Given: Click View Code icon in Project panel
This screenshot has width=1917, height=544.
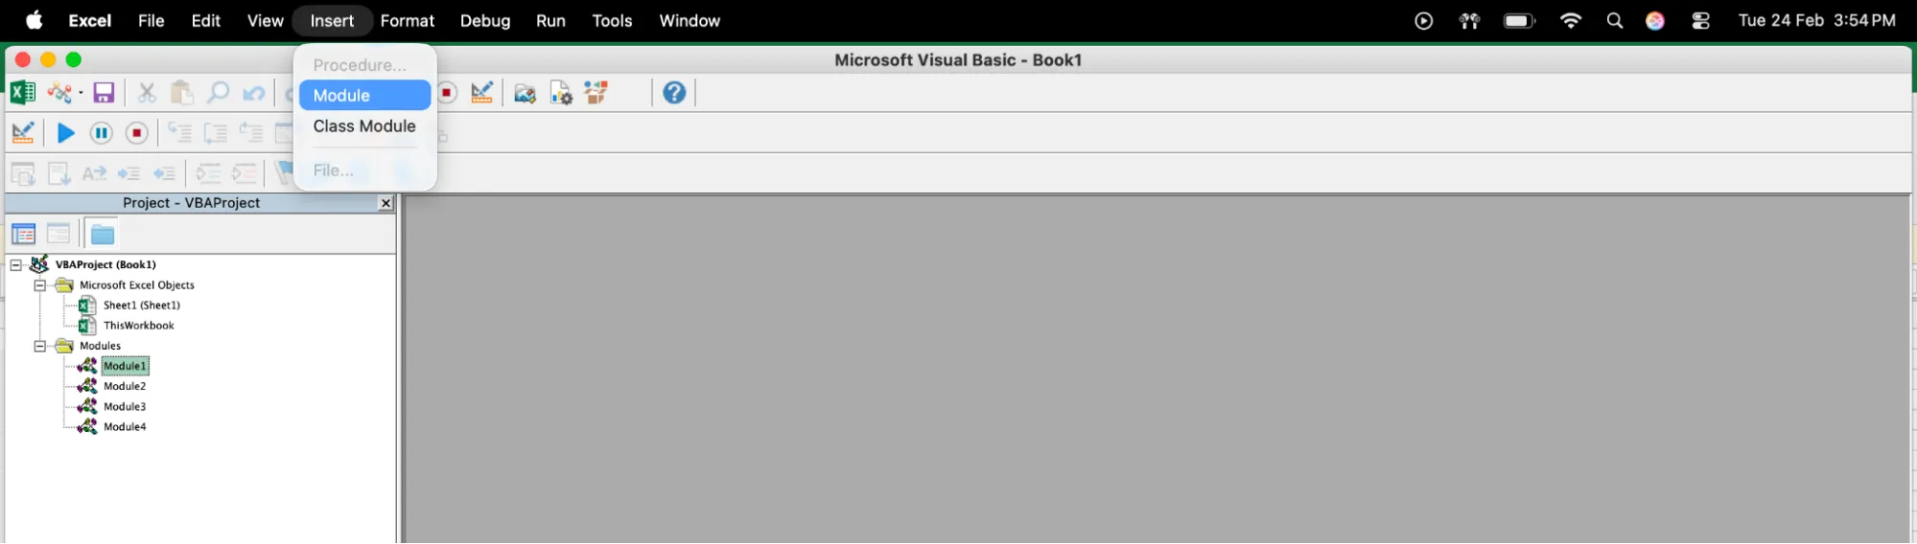Looking at the screenshot, I should pos(24,234).
